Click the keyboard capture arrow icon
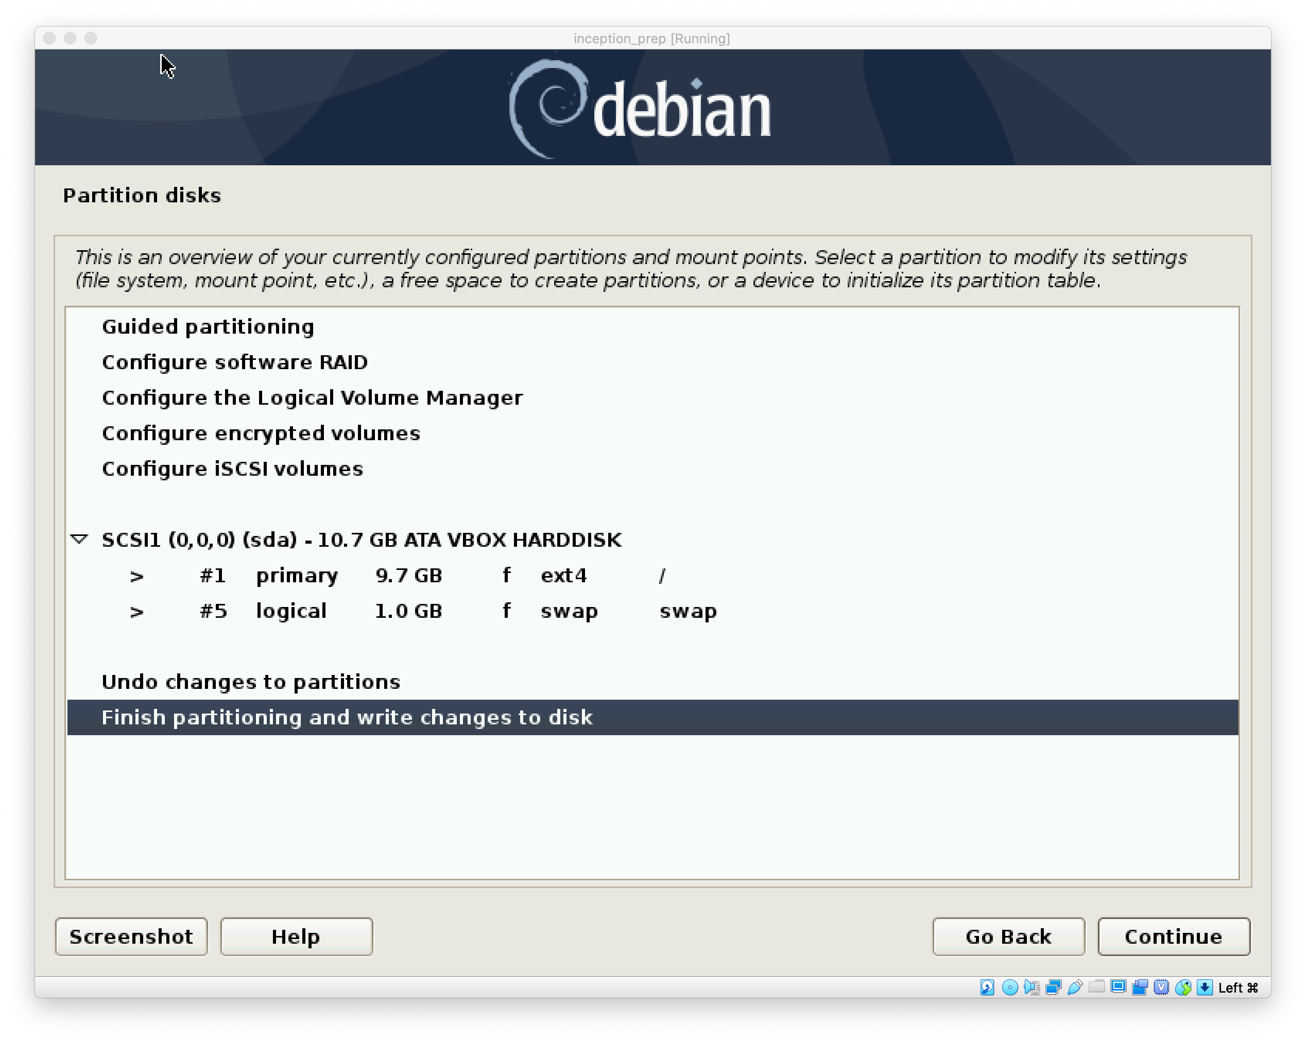1306x1041 pixels. (1205, 987)
